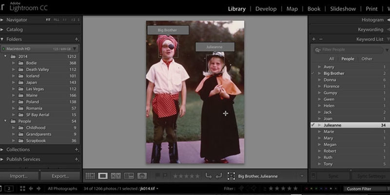Switch to the Develop module
Viewport: 390px width, 195px height.
(265, 9)
